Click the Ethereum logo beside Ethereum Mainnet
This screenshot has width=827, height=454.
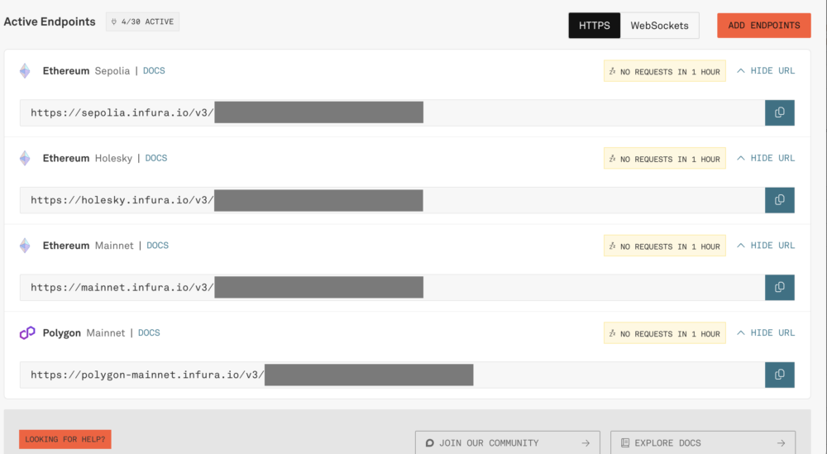[x=25, y=246]
